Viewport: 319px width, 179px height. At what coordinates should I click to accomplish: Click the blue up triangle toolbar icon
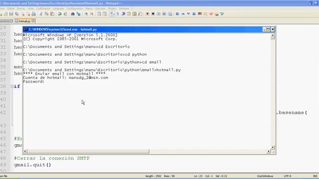(183, 14)
